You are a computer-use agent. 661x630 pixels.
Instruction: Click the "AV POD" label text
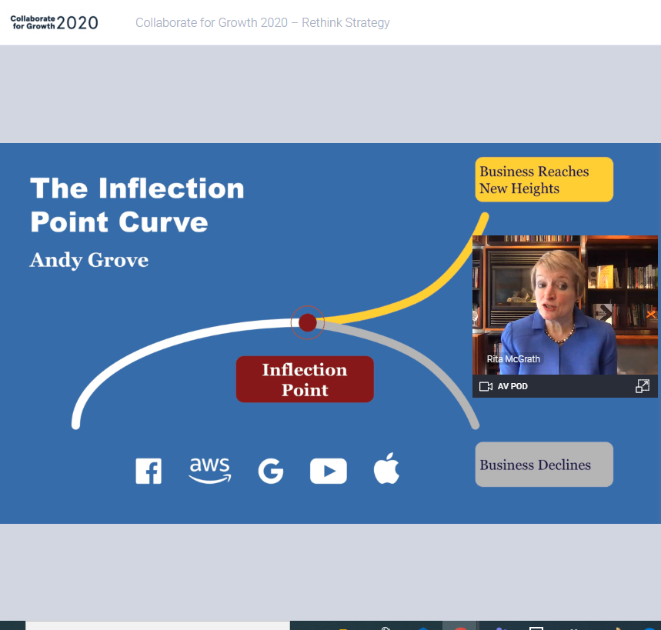[x=512, y=386]
